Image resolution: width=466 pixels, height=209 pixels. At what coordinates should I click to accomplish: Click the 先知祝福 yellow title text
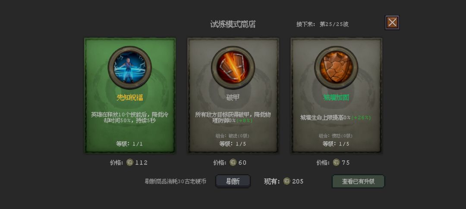tap(129, 97)
